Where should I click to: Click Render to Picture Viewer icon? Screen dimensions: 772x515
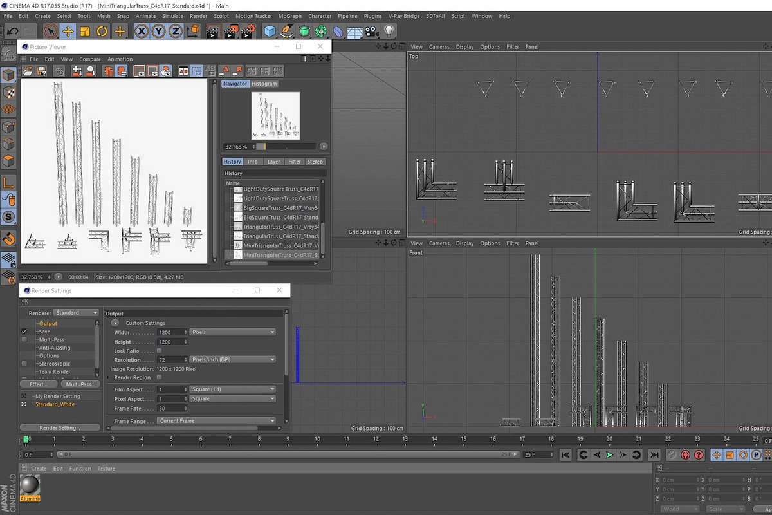pyautogui.click(x=231, y=31)
